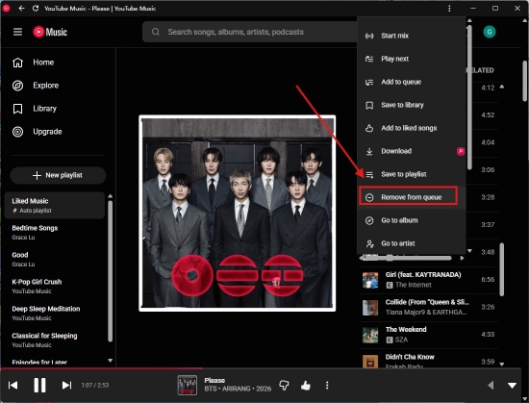The width and height of the screenshot is (529, 403).
Task: Skip to the previous track
Action: point(13,385)
